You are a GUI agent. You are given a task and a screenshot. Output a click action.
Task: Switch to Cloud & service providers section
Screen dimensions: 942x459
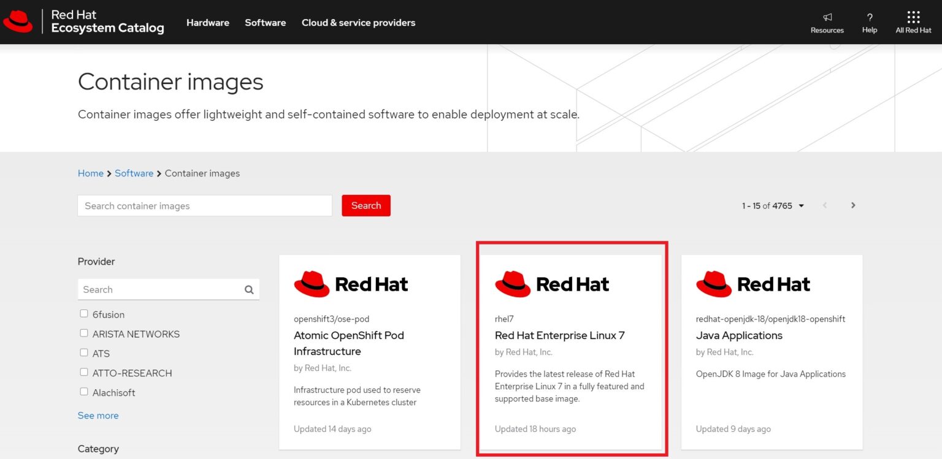click(358, 22)
